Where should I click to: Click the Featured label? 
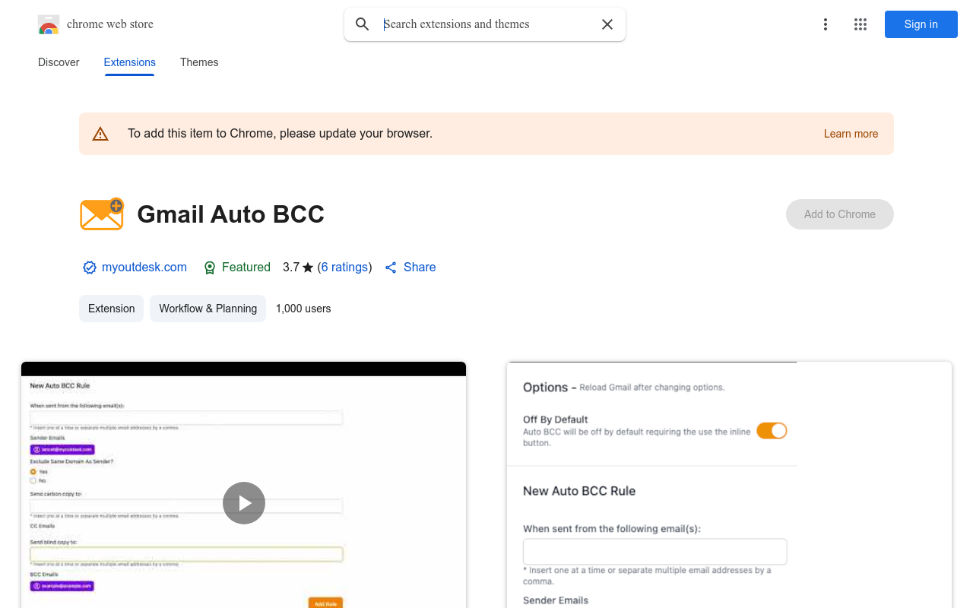(x=246, y=268)
